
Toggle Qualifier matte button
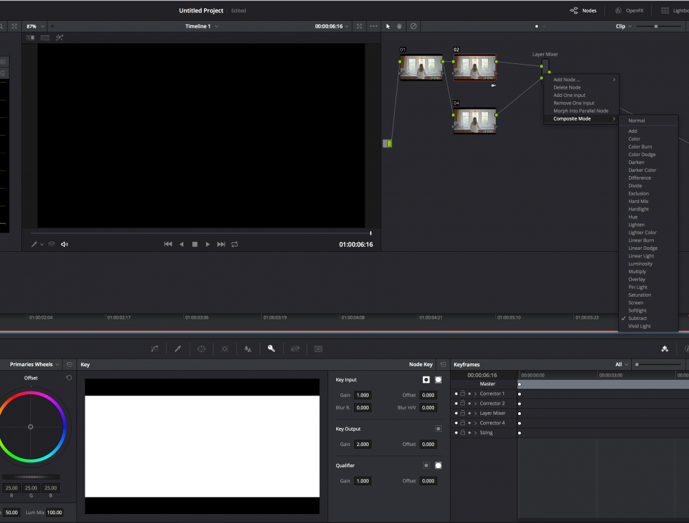(x=438, y=465)
